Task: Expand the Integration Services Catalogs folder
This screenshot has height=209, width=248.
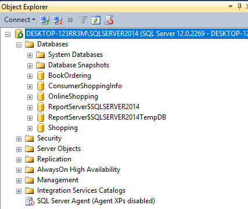Action: click(19, 192)
